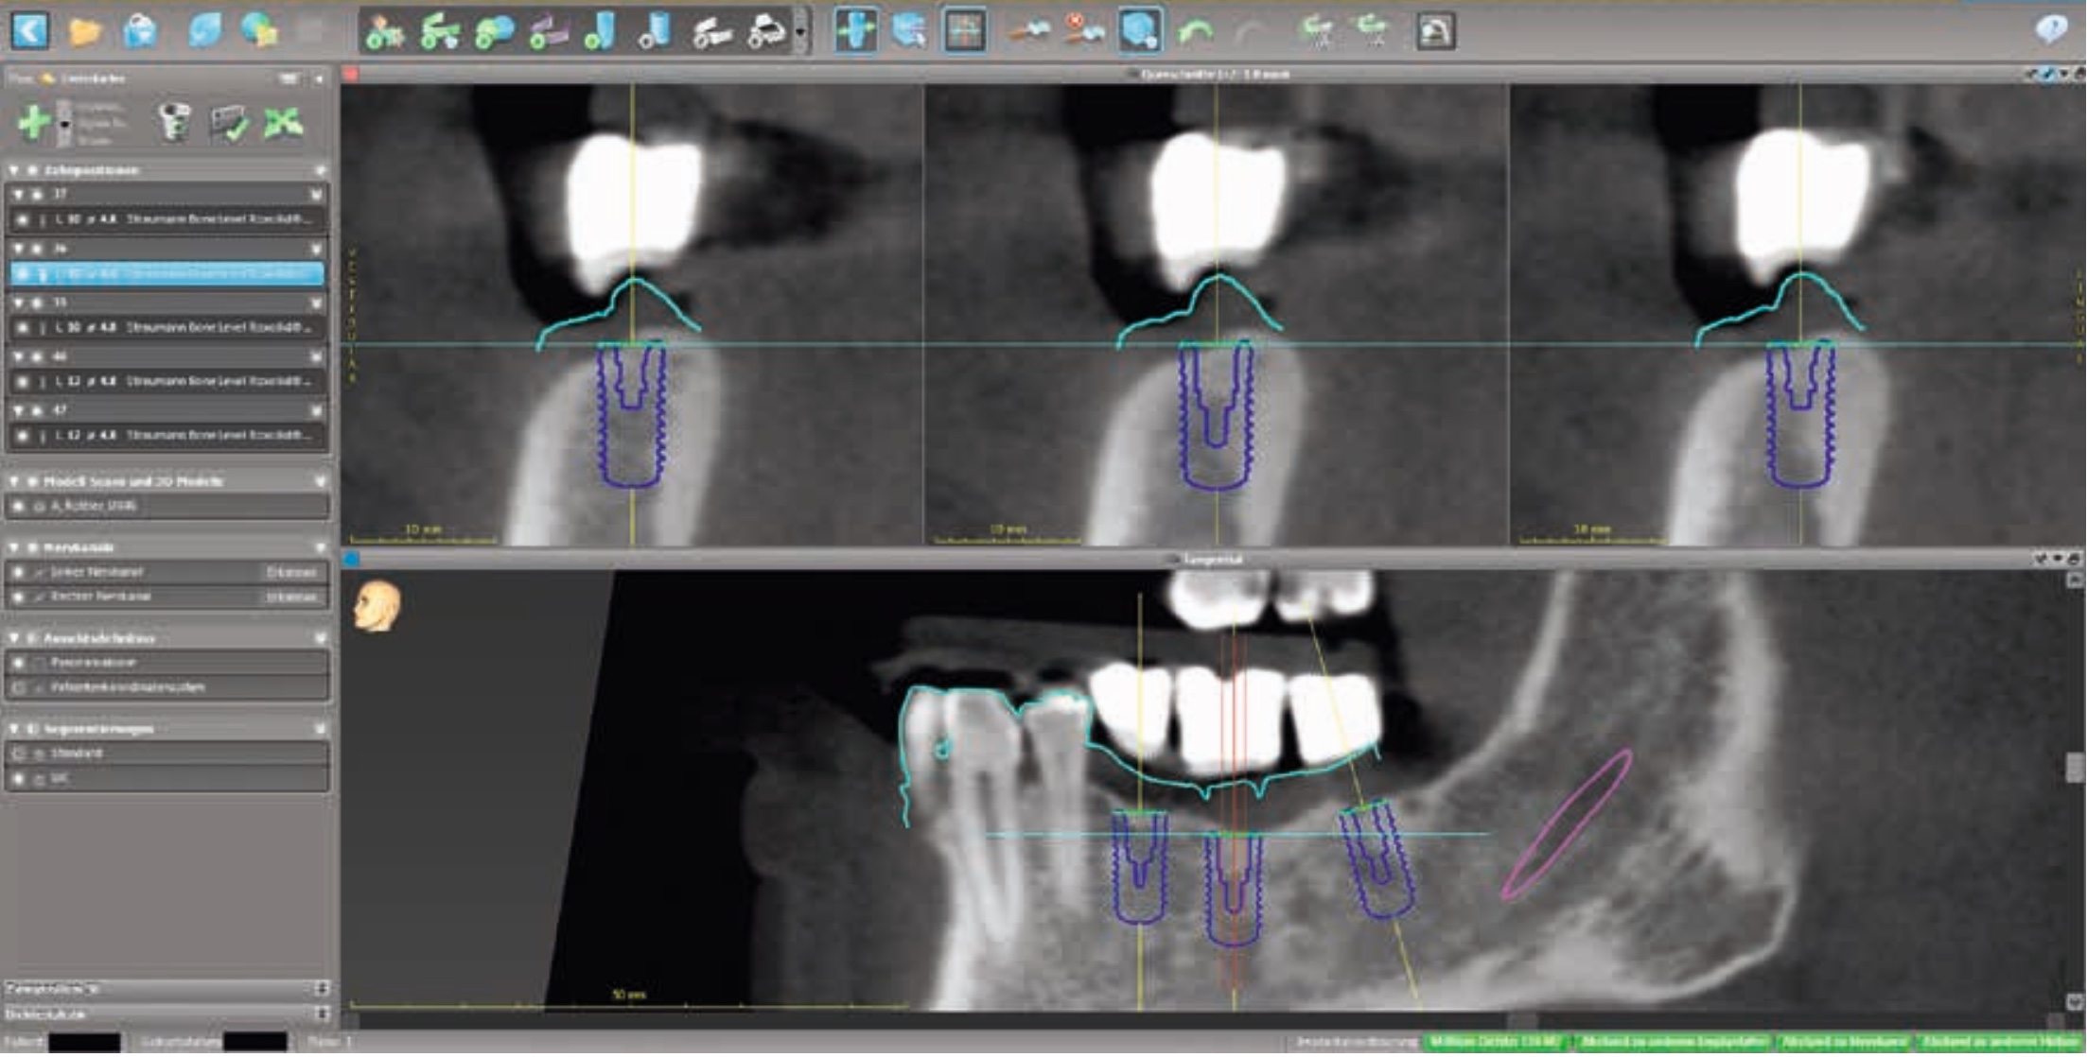
Task: Toggle visibility of the Standard segmentation
Action: pos(18,754)
